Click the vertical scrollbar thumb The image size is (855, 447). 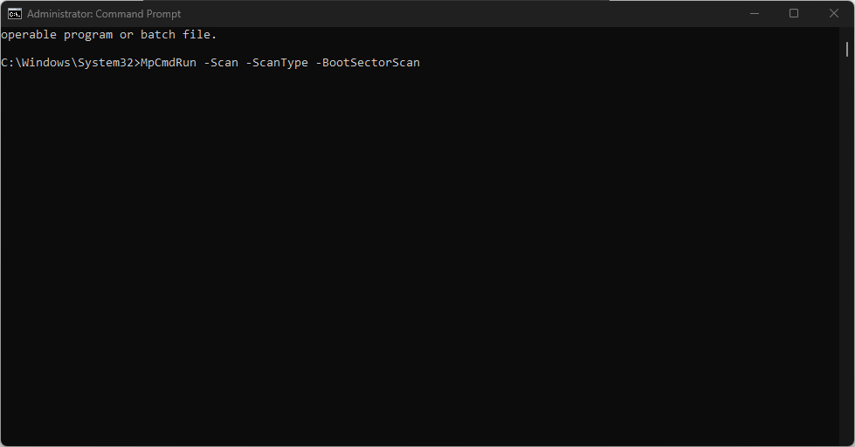point(847,48)
